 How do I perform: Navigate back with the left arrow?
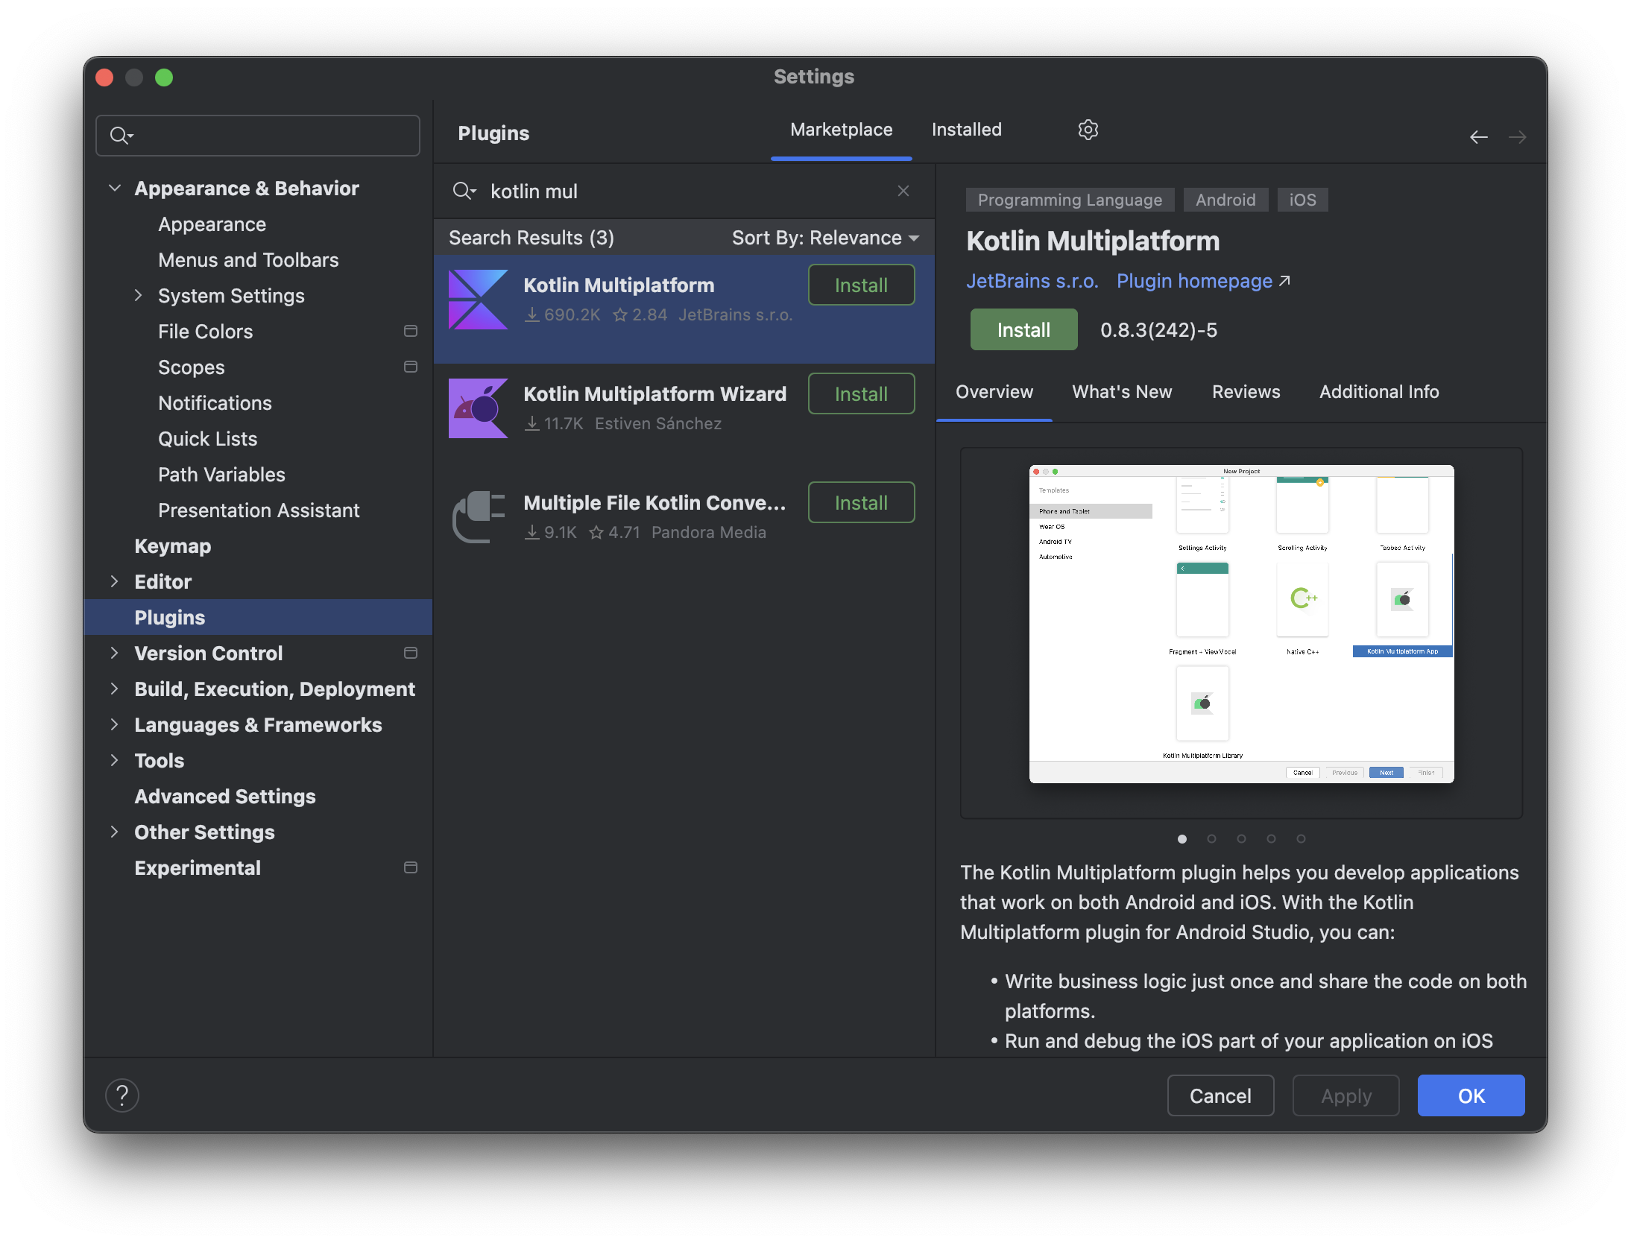tap(1479, 137)
